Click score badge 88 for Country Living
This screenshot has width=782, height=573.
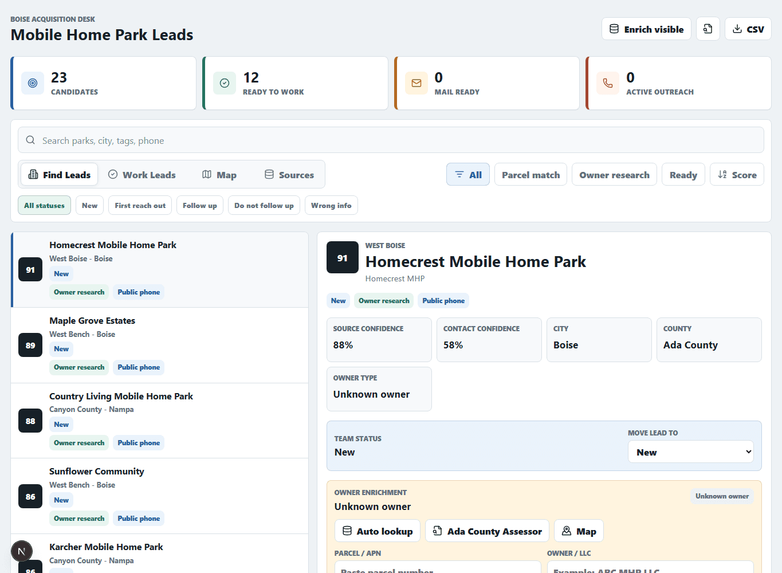30,421
